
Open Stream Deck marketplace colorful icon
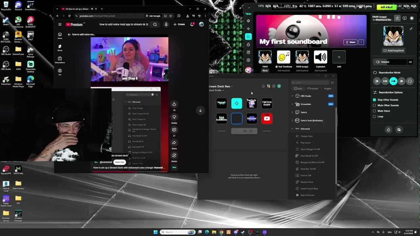click(268, 86)
